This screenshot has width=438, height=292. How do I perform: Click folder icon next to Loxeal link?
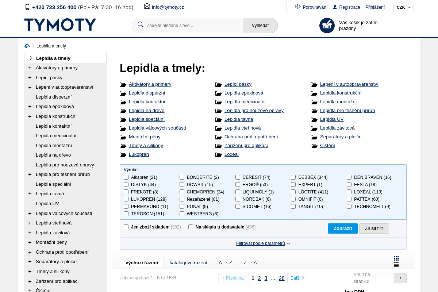(218, 155)
